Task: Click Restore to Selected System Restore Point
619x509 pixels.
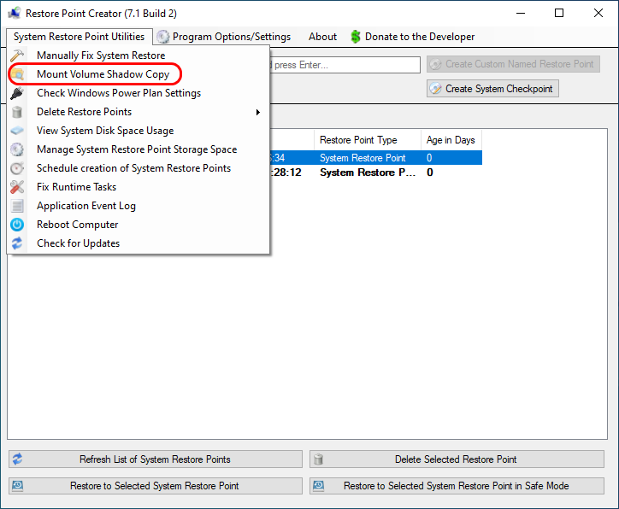Action: [156, 486]
